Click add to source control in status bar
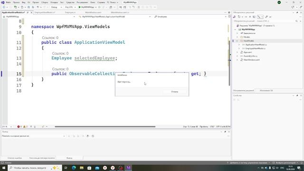304x171 pixels. click(x=248, y=163)
